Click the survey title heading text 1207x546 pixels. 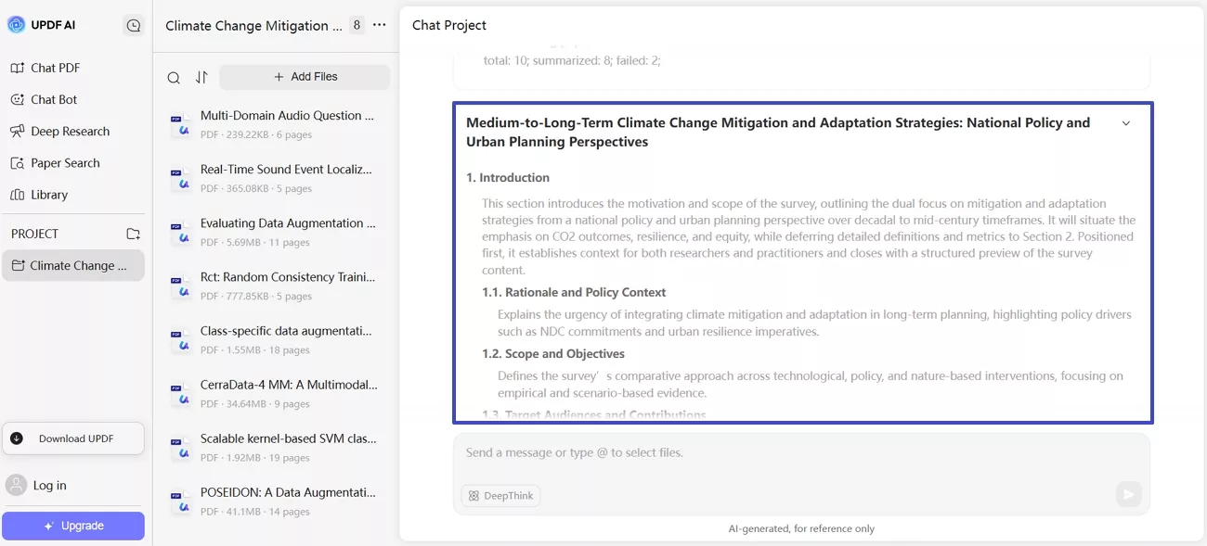pos(778,133)
